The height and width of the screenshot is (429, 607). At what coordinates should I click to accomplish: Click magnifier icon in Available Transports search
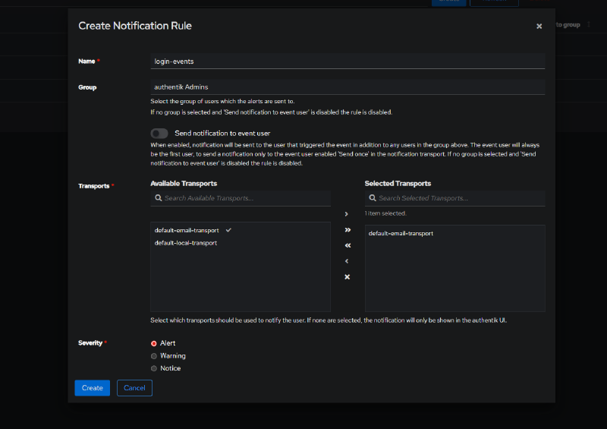[x=159, y=198]
